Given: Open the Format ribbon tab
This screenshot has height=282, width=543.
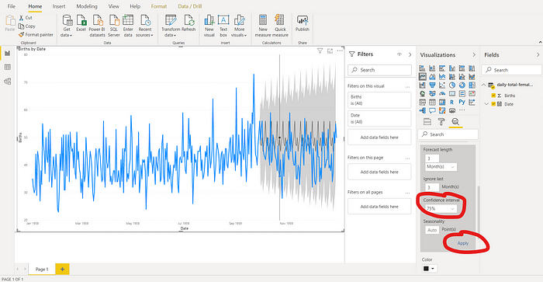Looking at the screenshot, I should pyautogui.click(x=159, y=6).
